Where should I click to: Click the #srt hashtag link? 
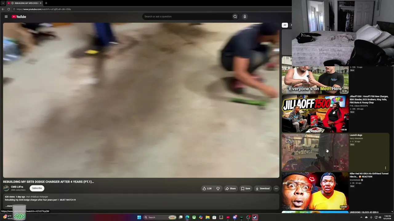(x=28, y=197)
